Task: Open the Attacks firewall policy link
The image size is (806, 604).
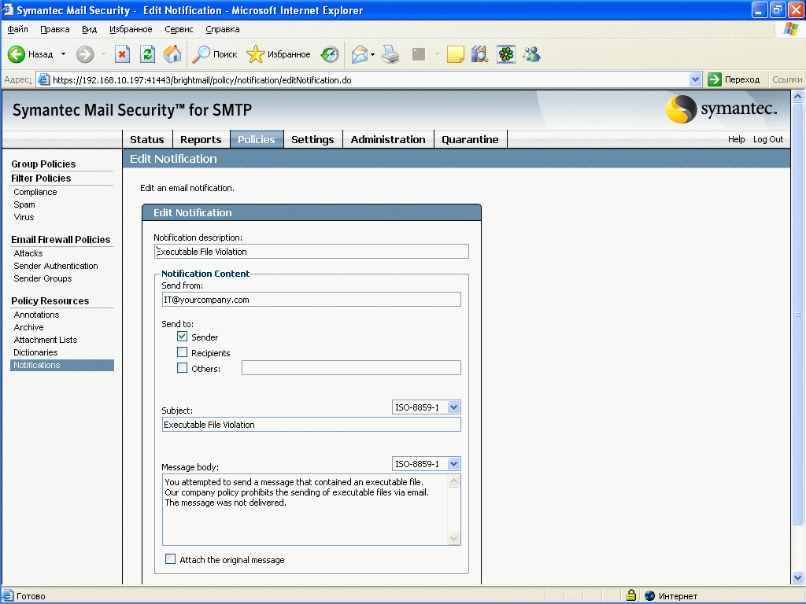Action: (28, 253)
